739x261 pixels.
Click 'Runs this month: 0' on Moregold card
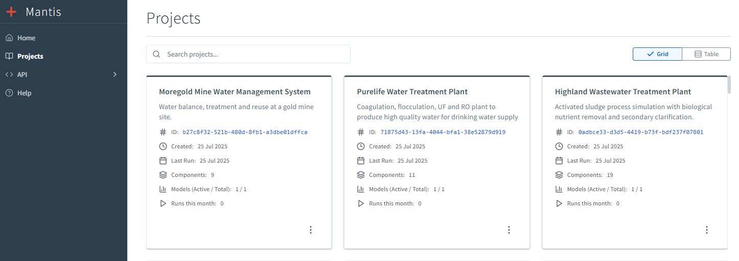[x=197, y=203]
